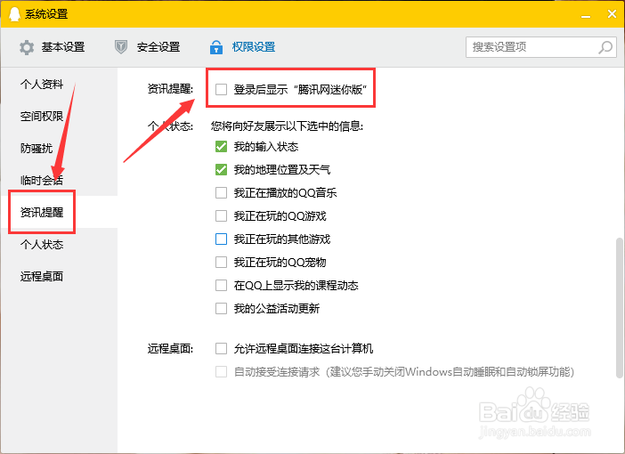Image resolution: width=625 pixels, height=454 pixels.
Task: Jump to 个人状态 in the sidebar
Action: point(42,244)
